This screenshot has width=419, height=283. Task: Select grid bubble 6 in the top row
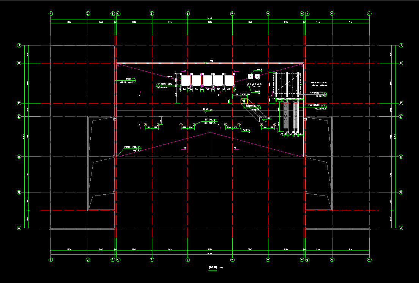(x=187, y=14)
